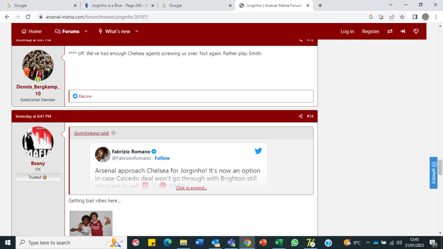Click Fabrizio Romano's tweet avatar

103,154
